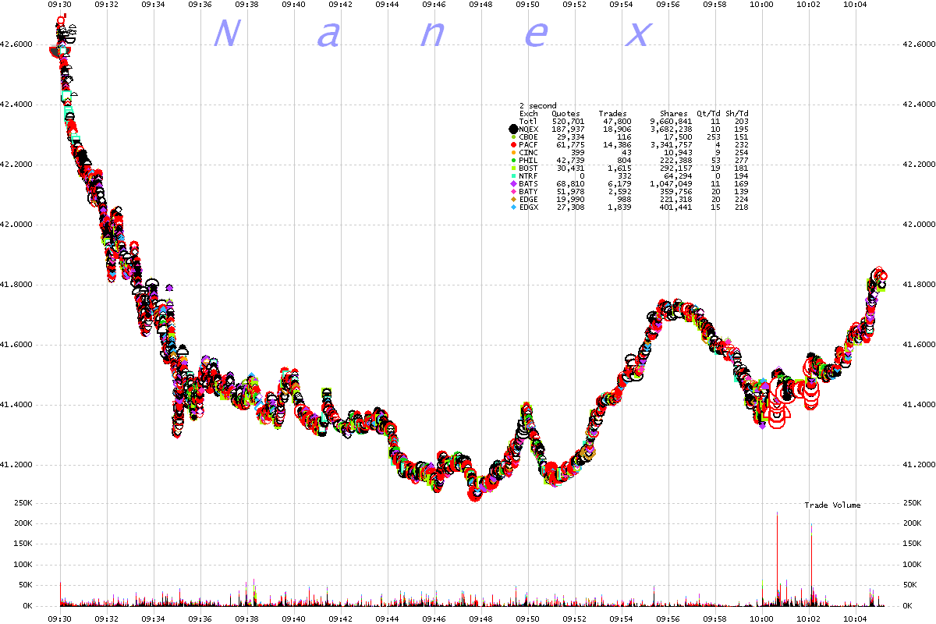936x624 pixels.
Task: Click EDGX shares value "401,441"
Action: pos(676,207)
